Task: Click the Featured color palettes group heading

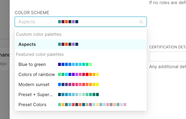Action: coord(40,54)
